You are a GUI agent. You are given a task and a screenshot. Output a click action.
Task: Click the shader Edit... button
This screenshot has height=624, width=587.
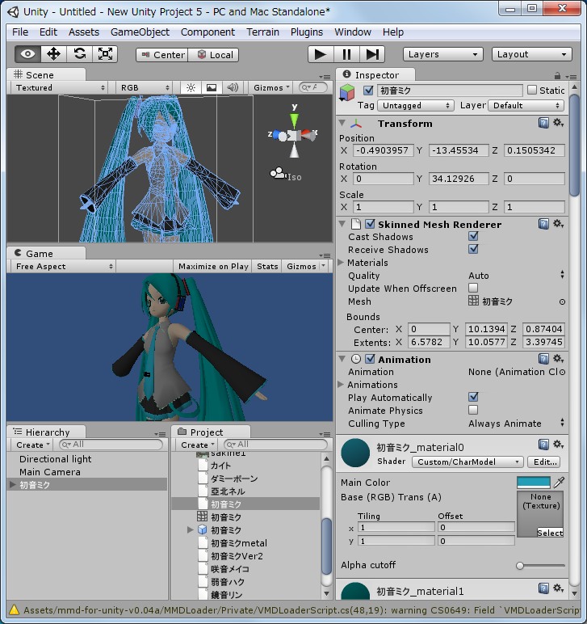tap(544, 462)
